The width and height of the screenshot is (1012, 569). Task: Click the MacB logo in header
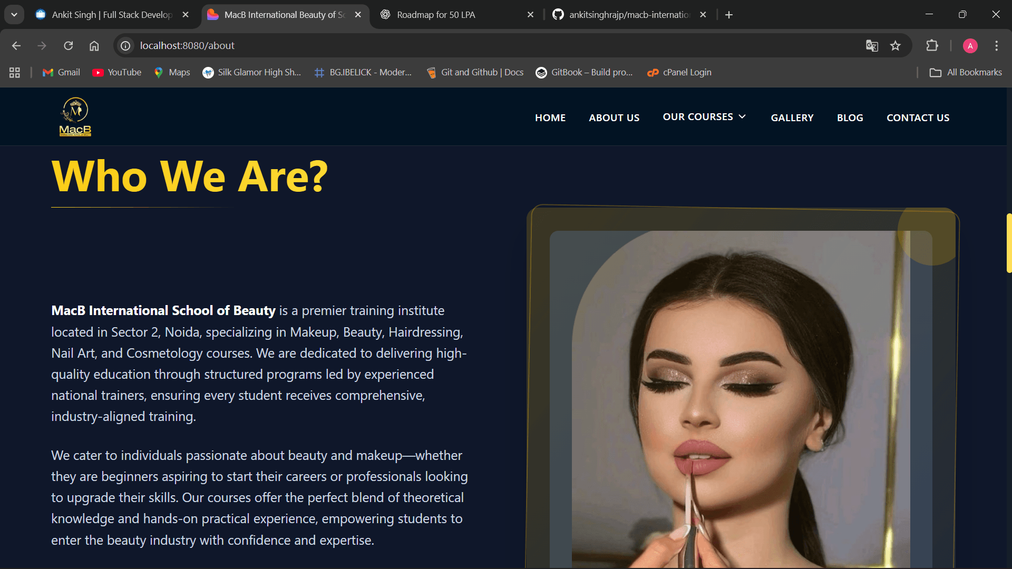75,117
